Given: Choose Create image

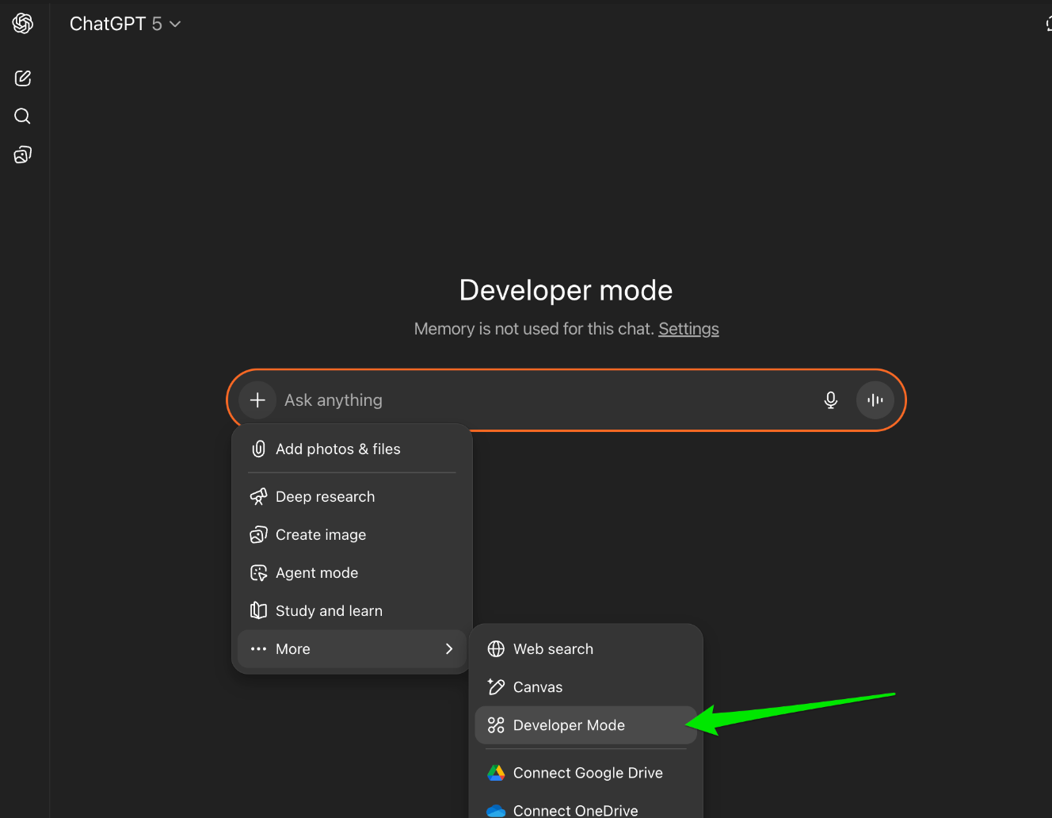Looking at the screenshot, I should click(x=320, y=534).
